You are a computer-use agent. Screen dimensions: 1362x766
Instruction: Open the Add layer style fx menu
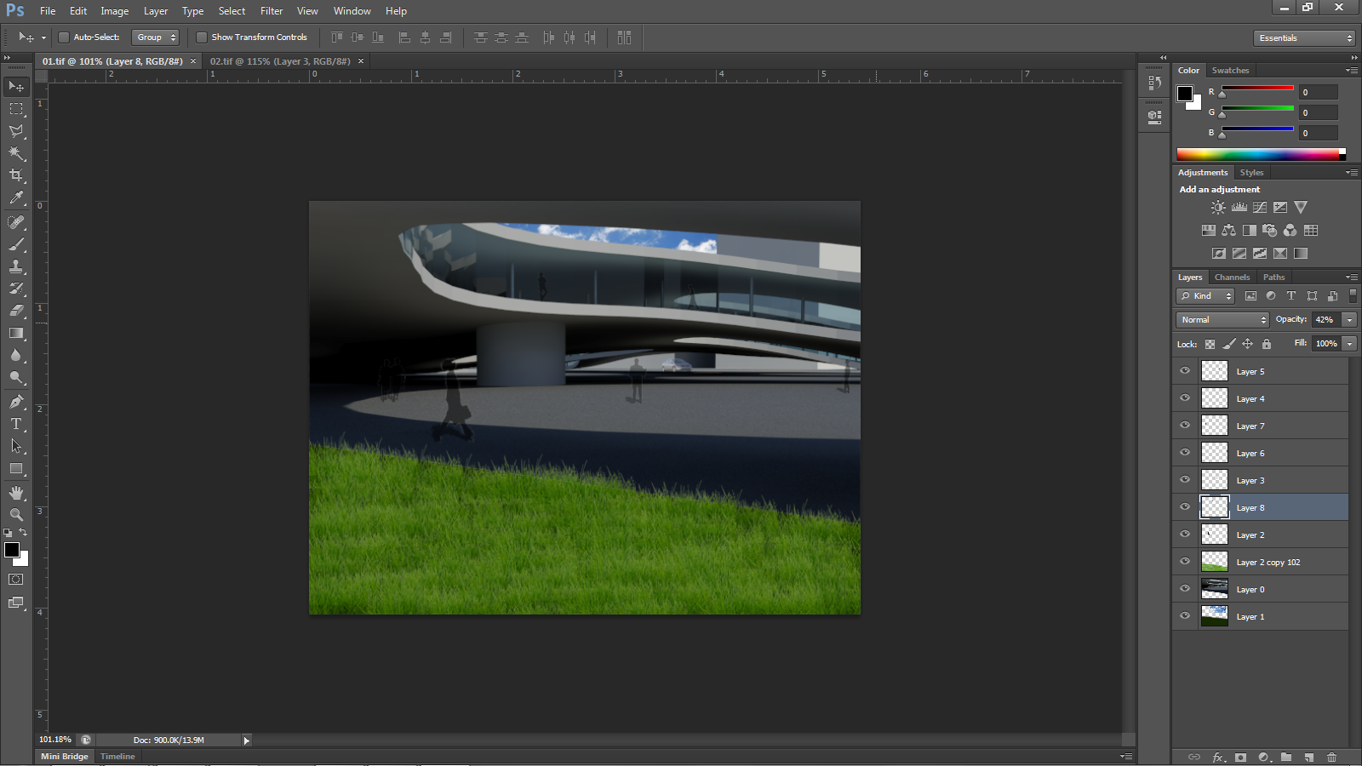pos(1219,757)
